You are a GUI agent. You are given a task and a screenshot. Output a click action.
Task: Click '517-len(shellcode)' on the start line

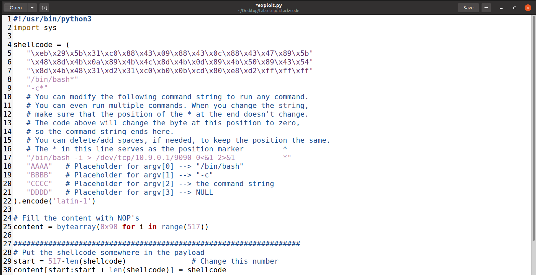(x=87, y=261)
